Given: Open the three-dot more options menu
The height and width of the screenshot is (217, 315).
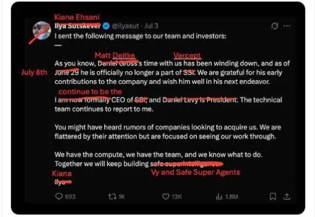Looking at the screenshot, I should click(x=286, y=26).
